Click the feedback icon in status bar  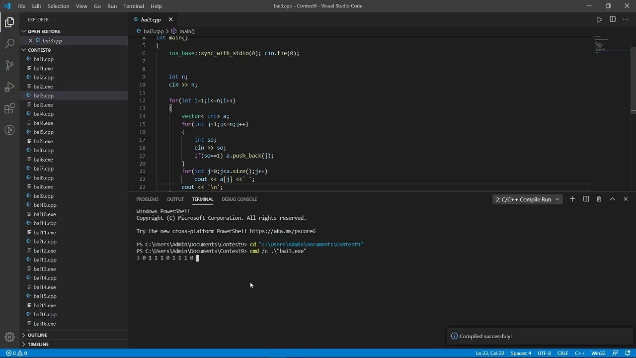point(615,353)
